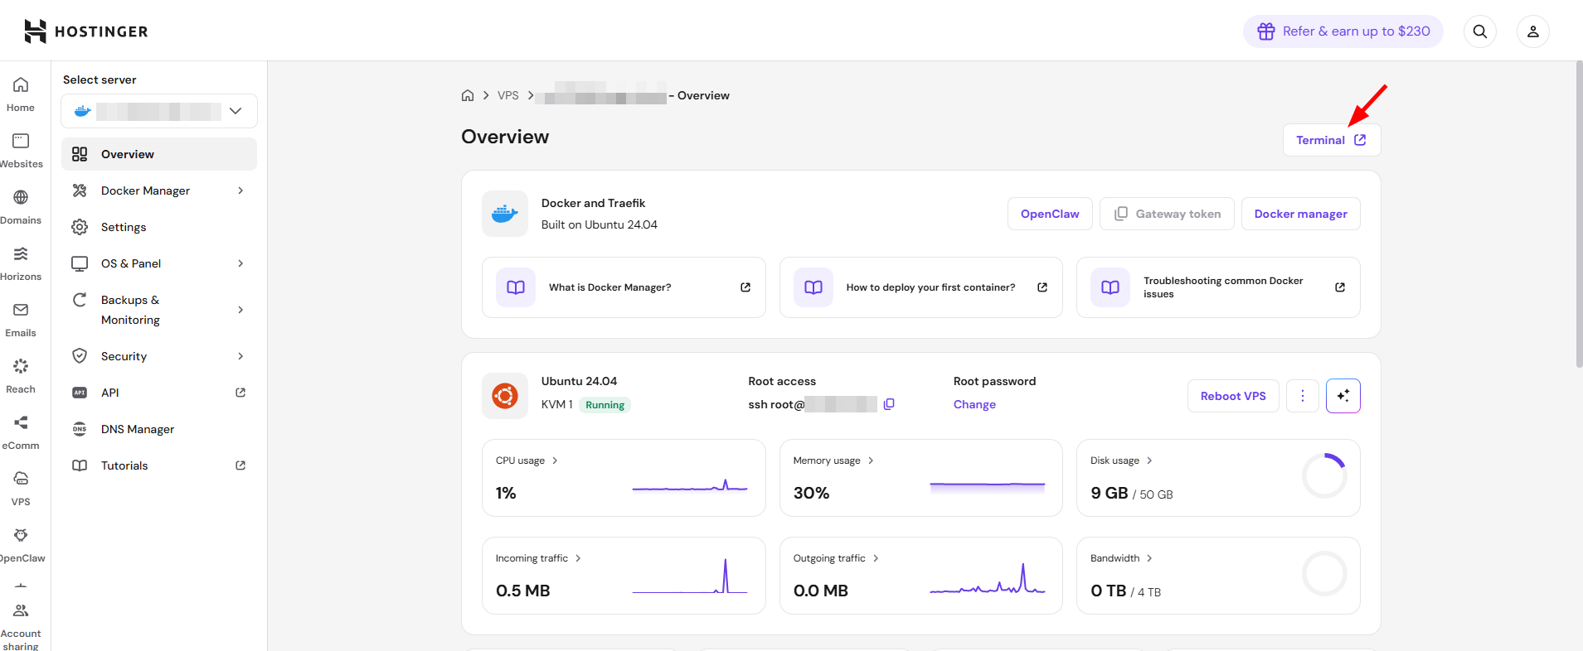Screen dimensions: 1583x651
Task: Expand the Security submenu
Action: (x=240, y=356)
